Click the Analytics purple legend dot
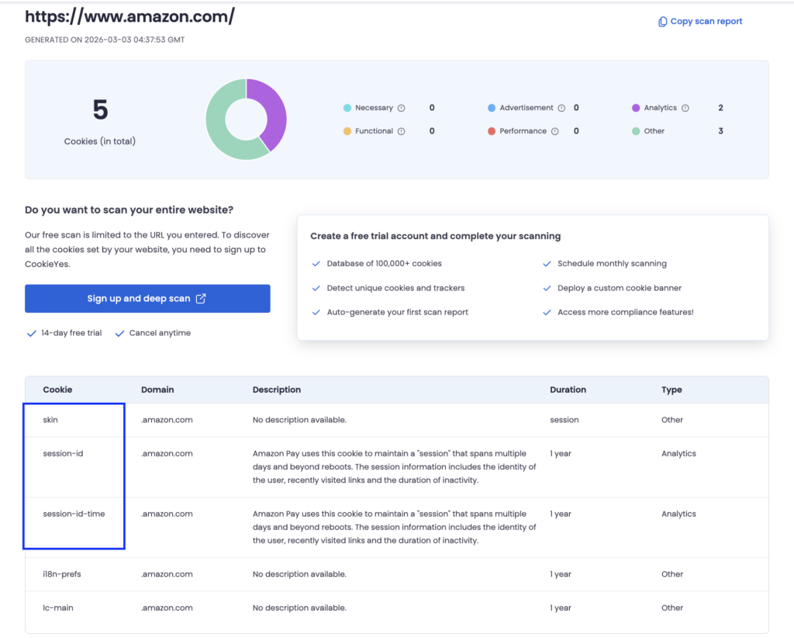The width and height of the screenshot is (794, 638). [636, 108]
